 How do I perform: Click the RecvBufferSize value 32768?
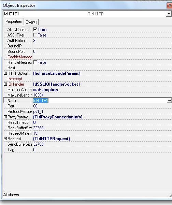tap(38, 128)
